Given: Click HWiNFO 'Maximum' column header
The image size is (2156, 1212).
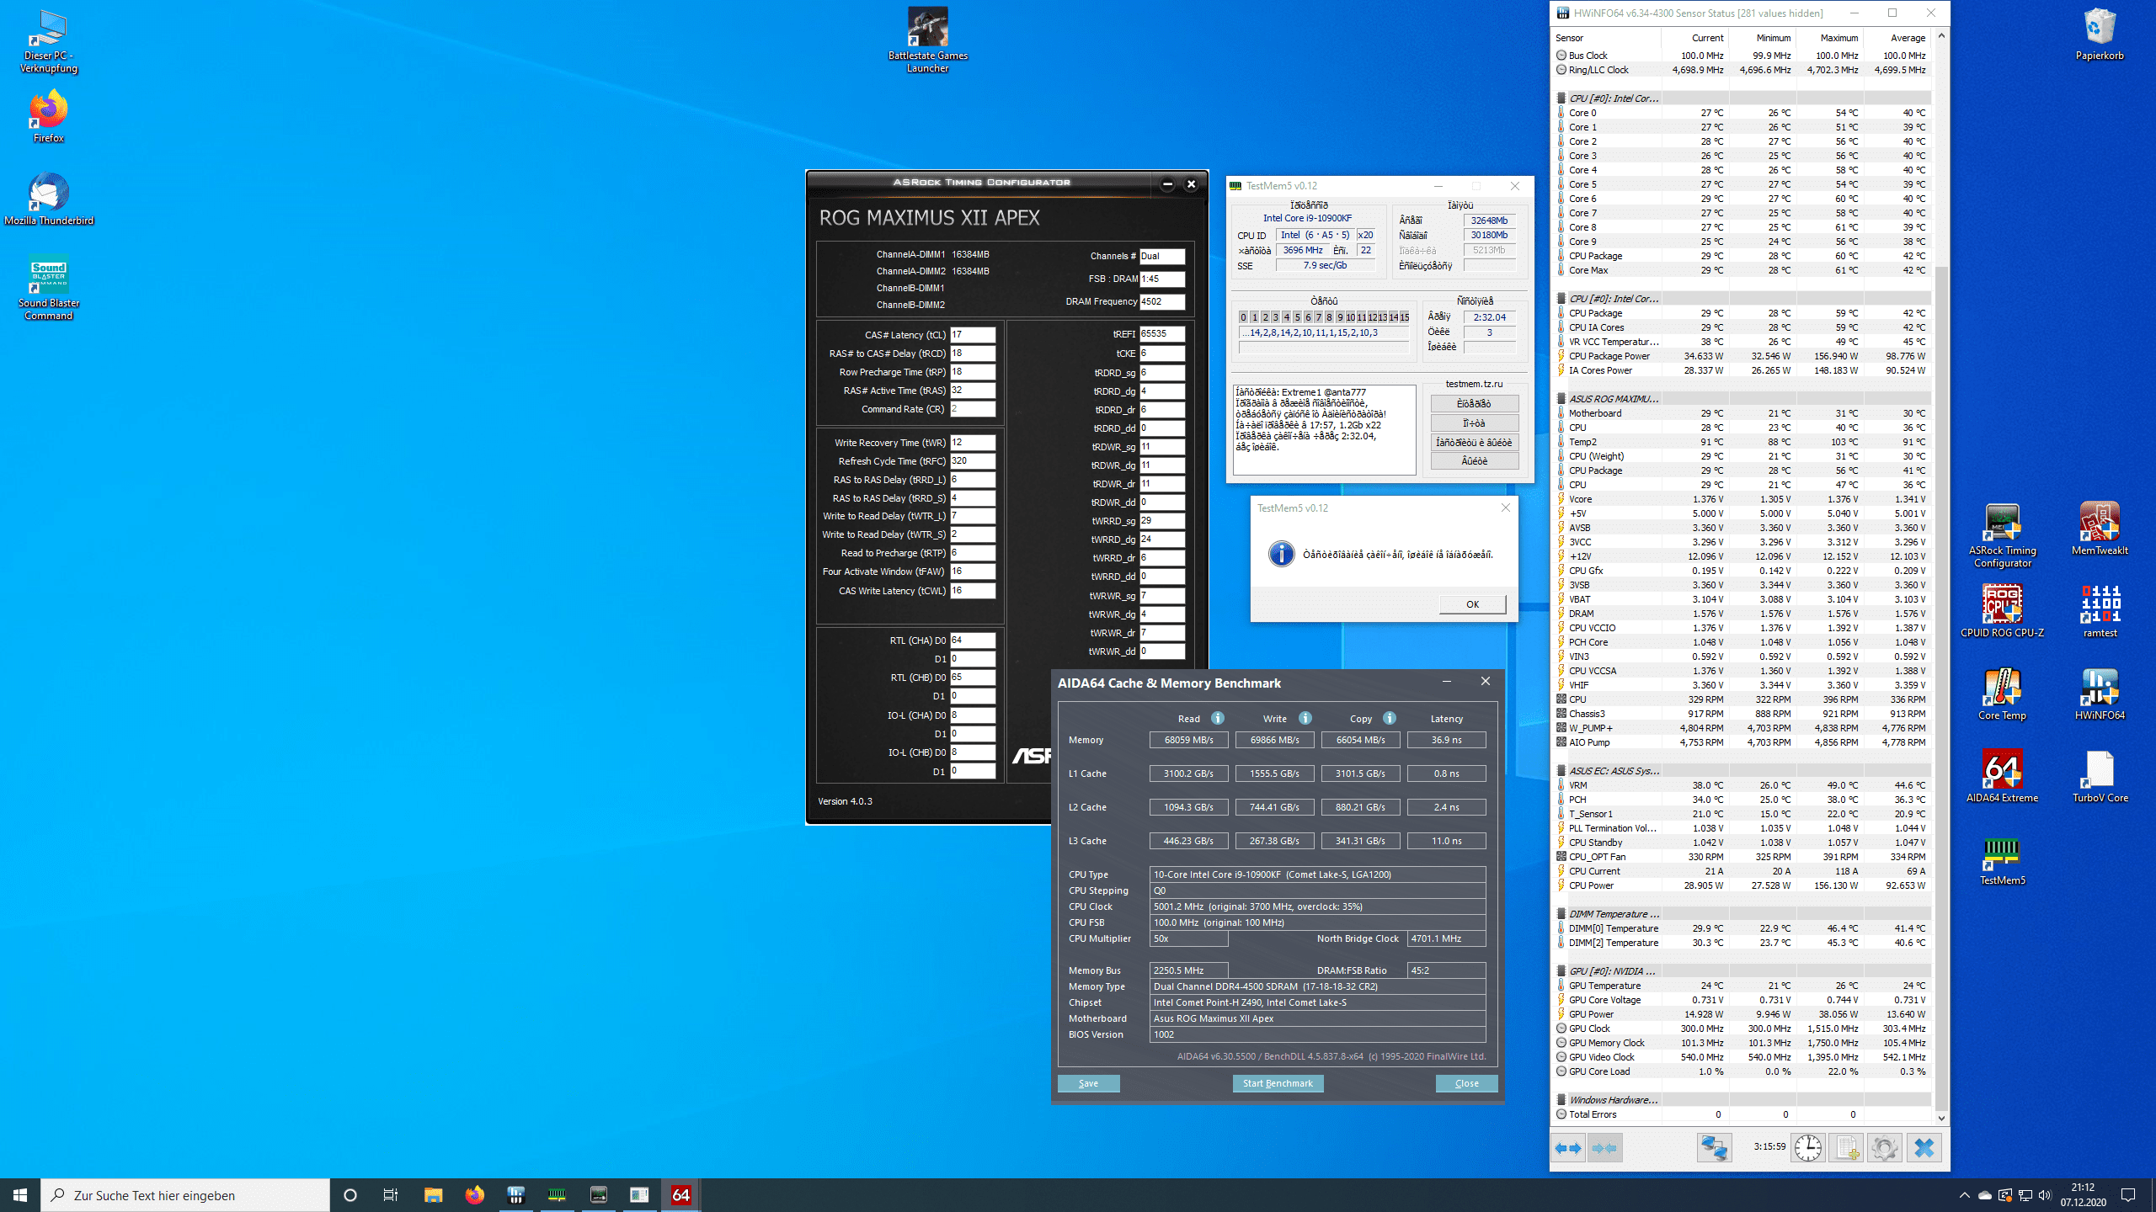Looking at the screenshot, I should click(1828, 38).
